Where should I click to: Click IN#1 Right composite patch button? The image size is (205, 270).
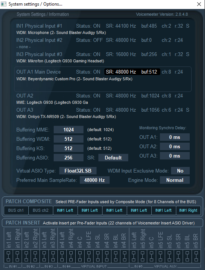188,210
